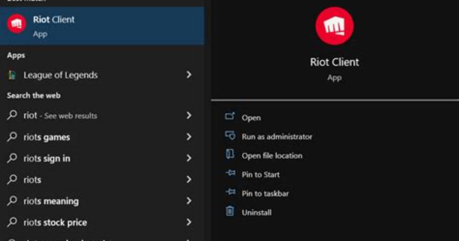
Task: Click the League of Legends app icon
Action: pos(12,75)
